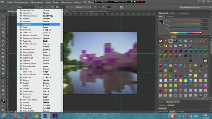Viewport: 212px width, 119px height.
Task: Select the Pen tool
Action: click(x=3, y=73)
